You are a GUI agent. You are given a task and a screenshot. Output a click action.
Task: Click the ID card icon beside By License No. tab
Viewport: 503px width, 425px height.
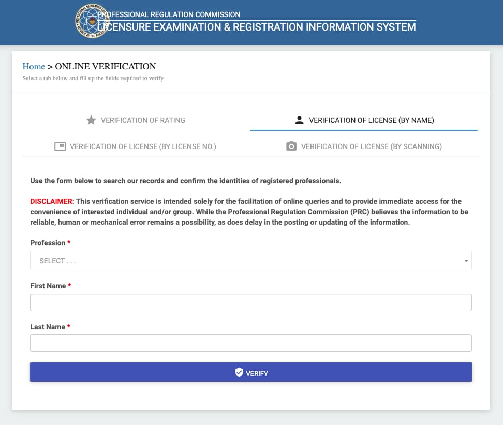tap(60, 146)
